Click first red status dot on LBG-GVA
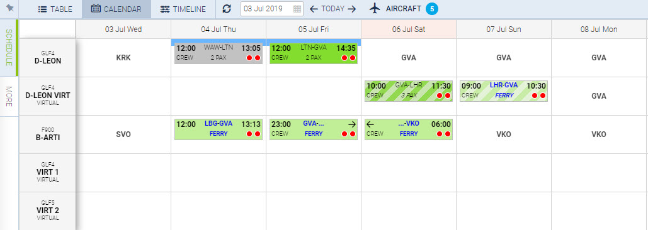Viewport: 648px width, 230px height. [x=249, y=134]
